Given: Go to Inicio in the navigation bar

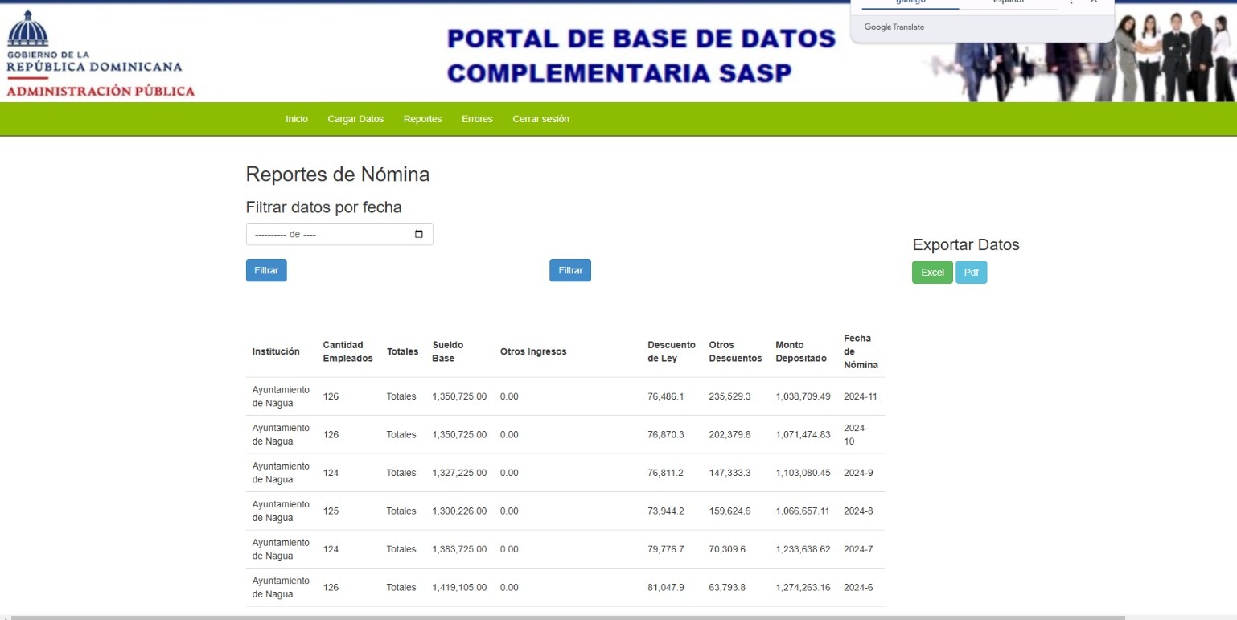Looking at the screenshot, I should (x=296, y=119).
